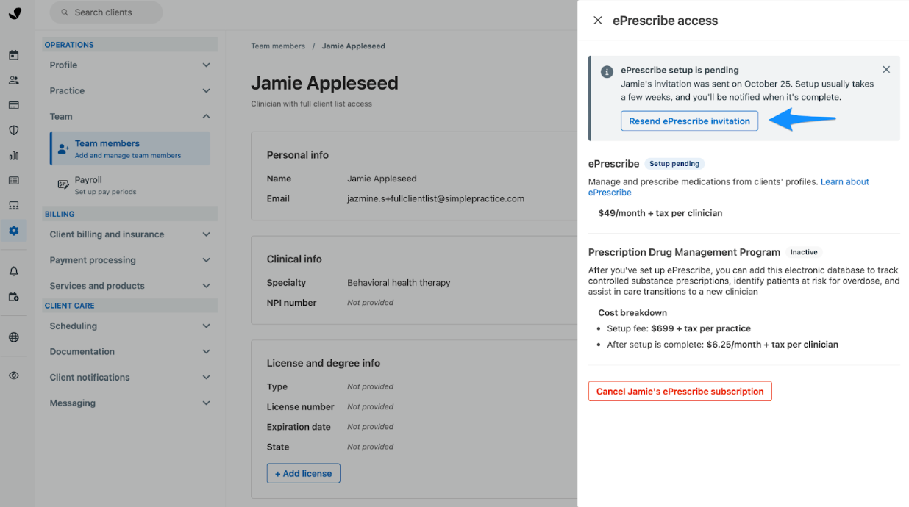The image size is (909, 507).
Task: Open the Documentation settings label
Action: coord(82,352)
